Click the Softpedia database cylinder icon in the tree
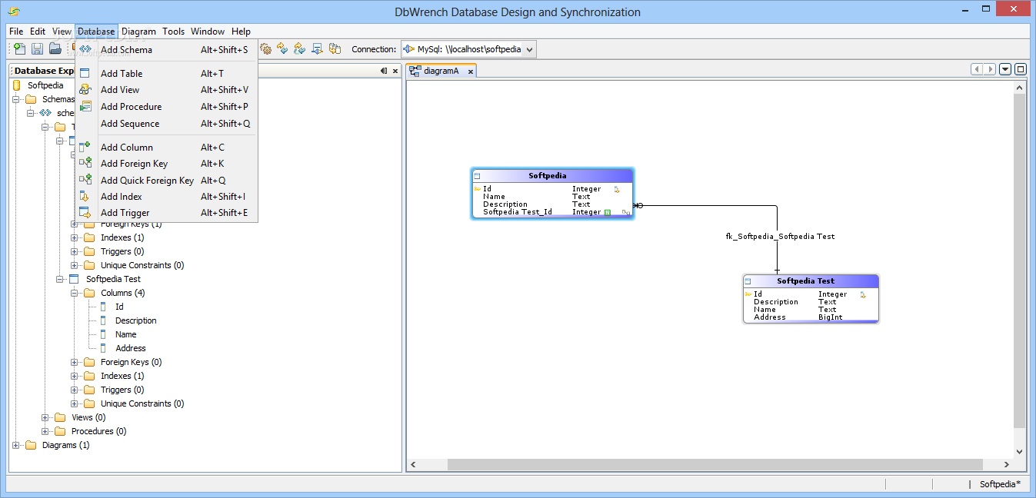The height and width of the screenshot is (498, 1036). [x=17, y=85]
